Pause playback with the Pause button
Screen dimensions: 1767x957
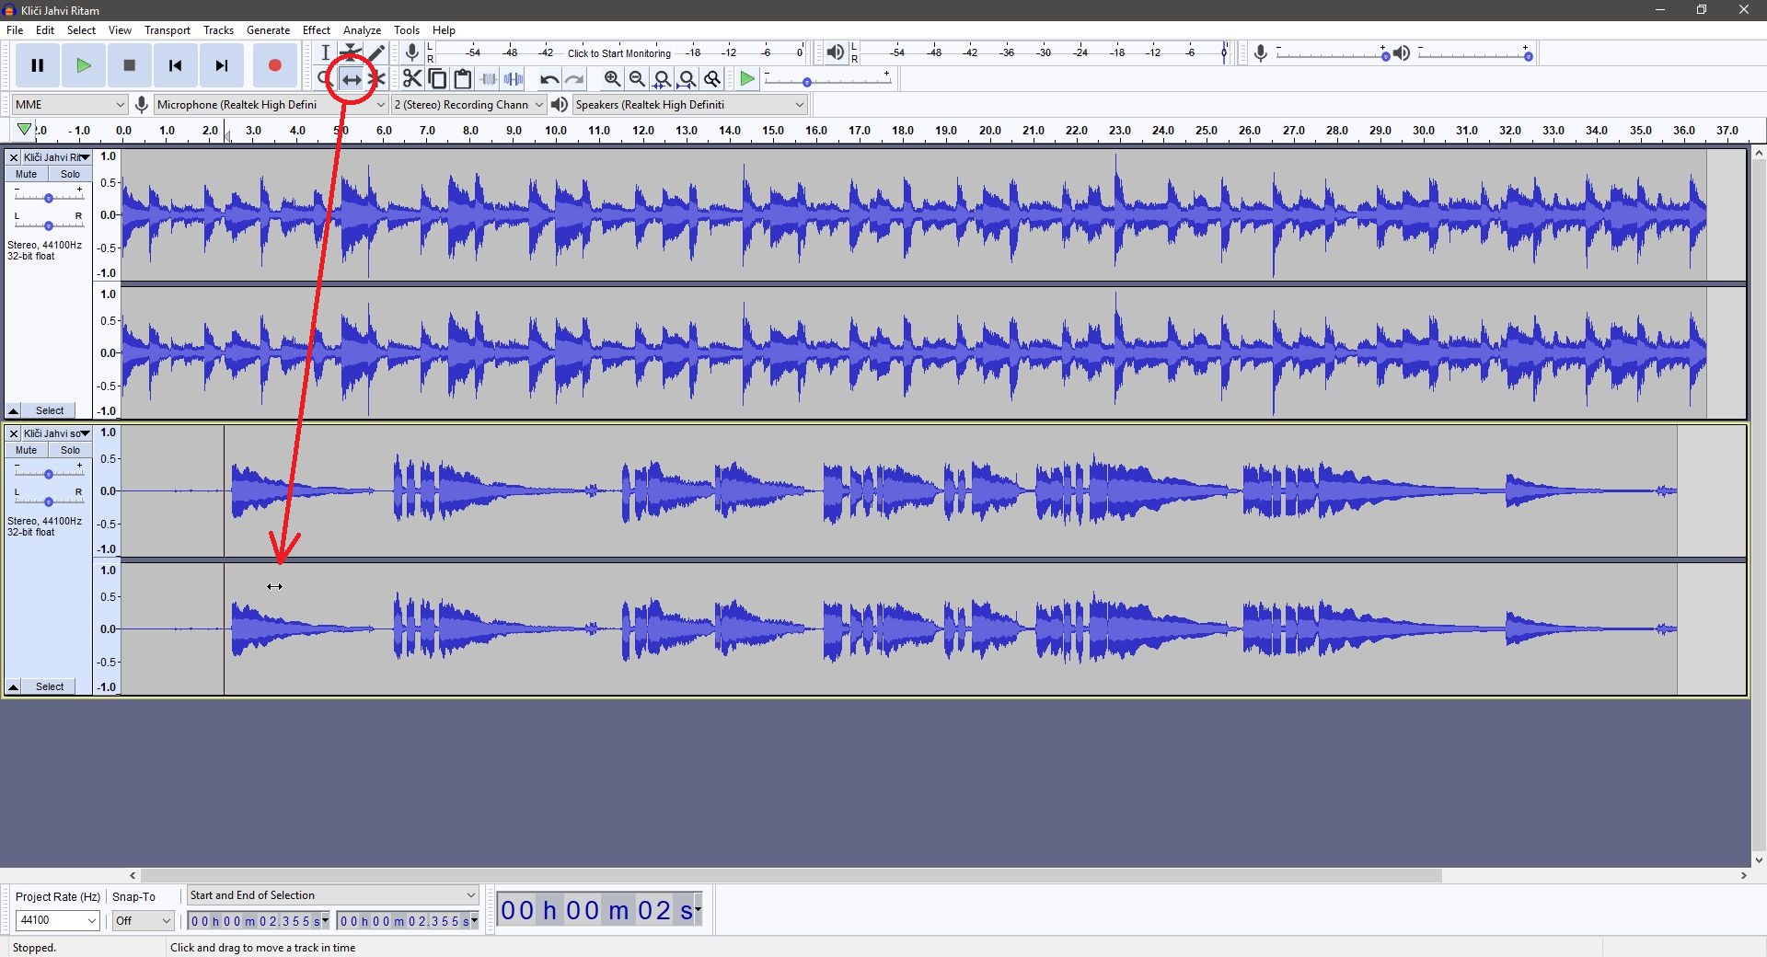pos(38,65)
